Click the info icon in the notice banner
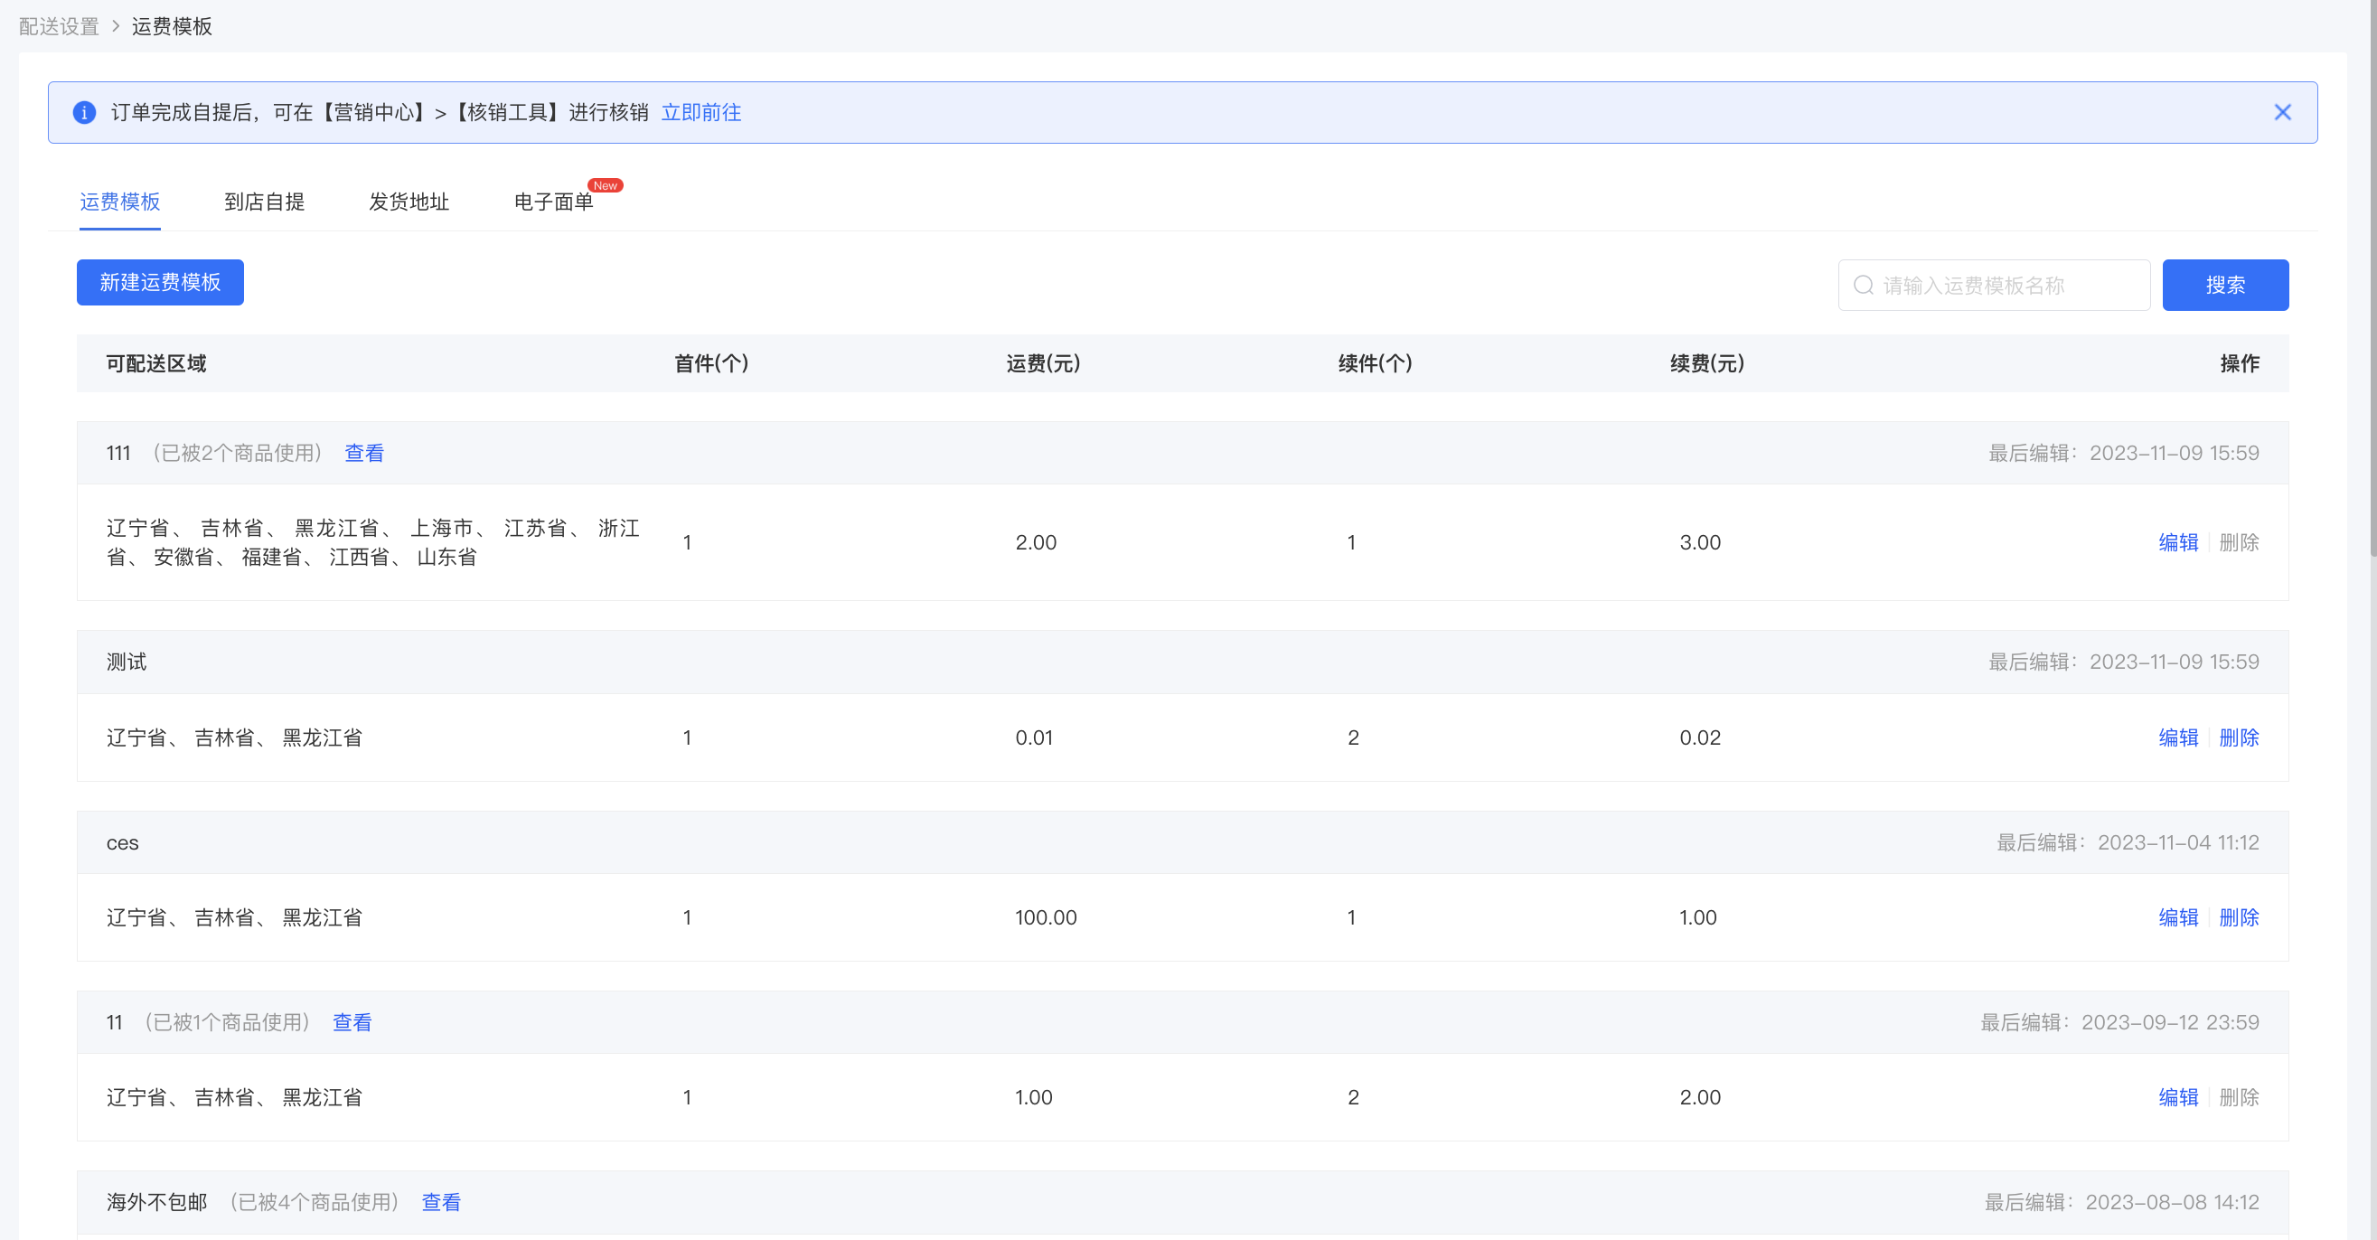Viewport: 2377px width, 1240px height. 84,113
